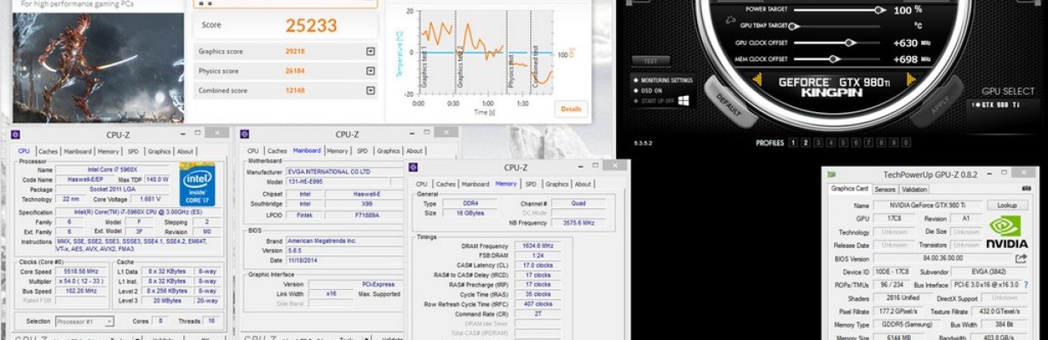
Task: Select profile 2 in EVGA Precision
Action: tap(805, 143)
